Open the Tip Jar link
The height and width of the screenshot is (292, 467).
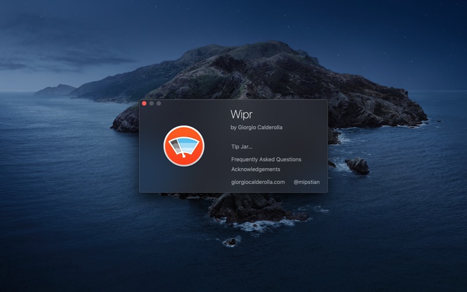pyautogui.click(x=242, y=147)
